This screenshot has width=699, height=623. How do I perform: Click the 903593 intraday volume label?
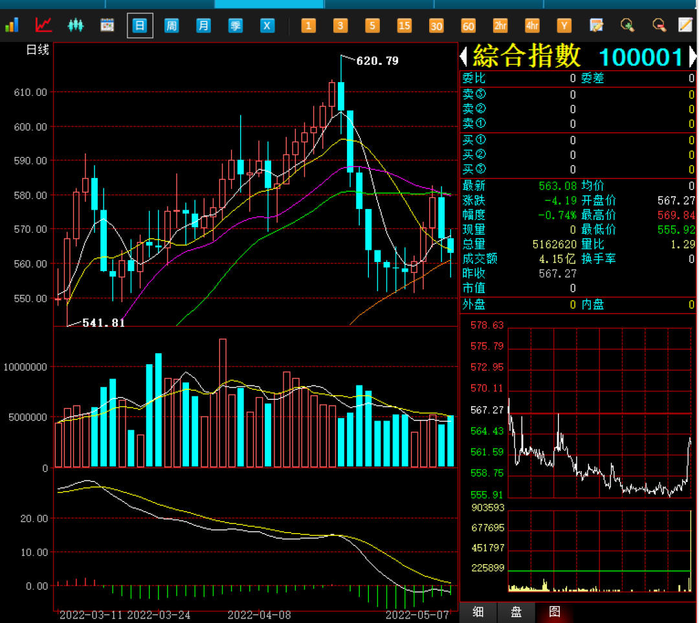488,508
